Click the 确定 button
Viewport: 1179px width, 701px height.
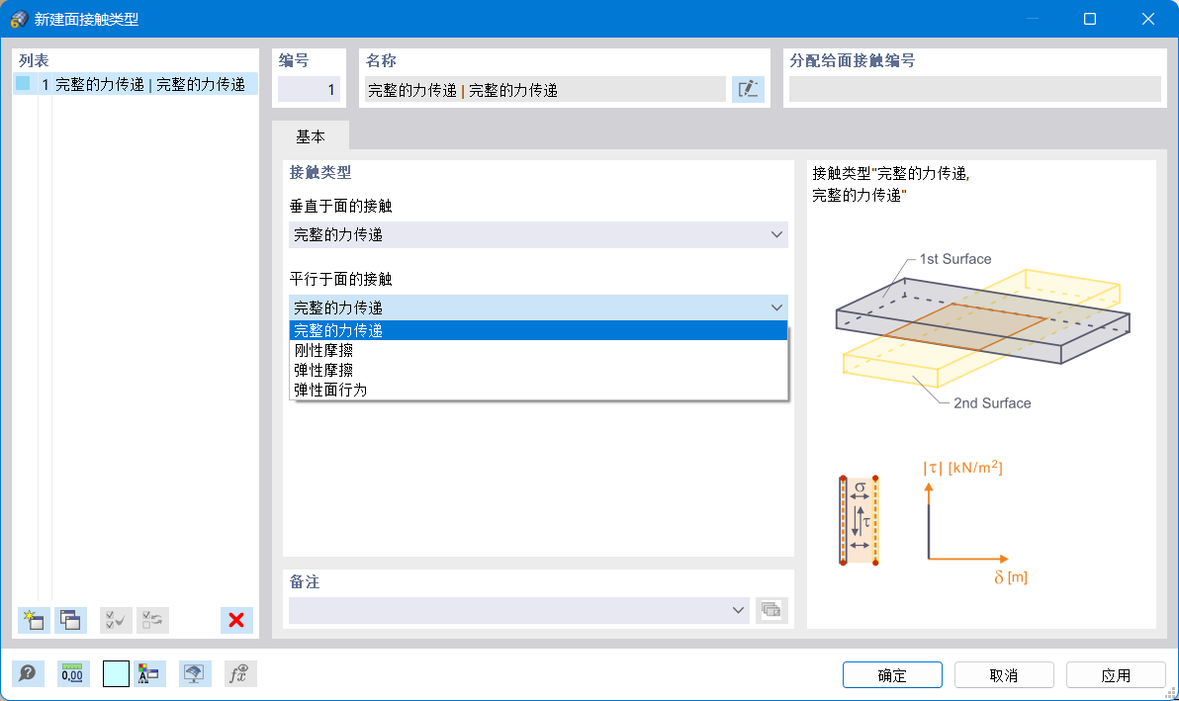[891, 674]
